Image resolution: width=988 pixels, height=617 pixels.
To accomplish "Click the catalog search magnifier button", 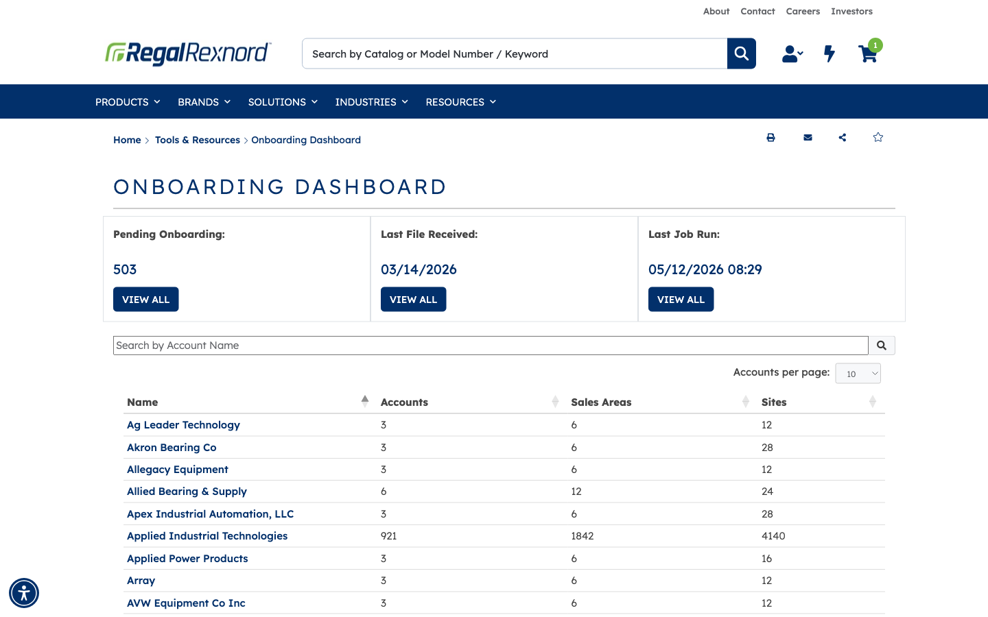I will pos(742,53).
